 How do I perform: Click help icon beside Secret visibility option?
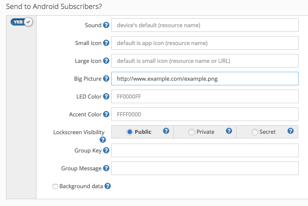click(291, 131)
